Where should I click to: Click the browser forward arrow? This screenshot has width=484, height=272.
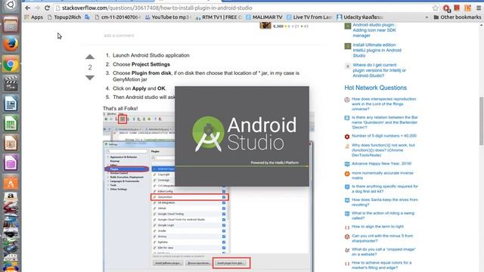pos(37,8)
